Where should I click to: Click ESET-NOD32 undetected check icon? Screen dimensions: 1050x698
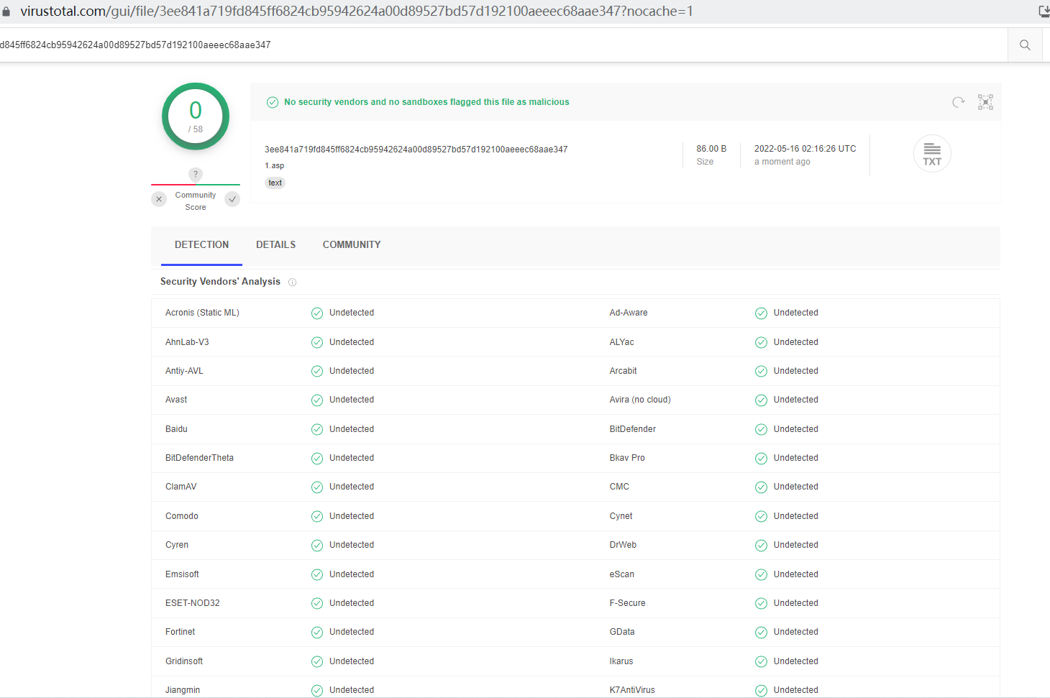317,603
